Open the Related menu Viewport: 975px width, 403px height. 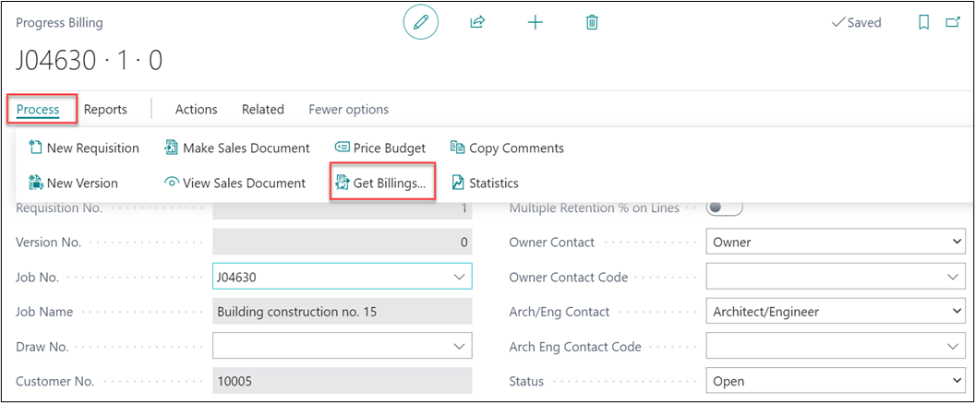[262, 109]
